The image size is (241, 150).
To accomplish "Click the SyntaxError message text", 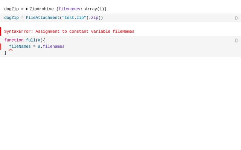I will [x=69, y=31].
